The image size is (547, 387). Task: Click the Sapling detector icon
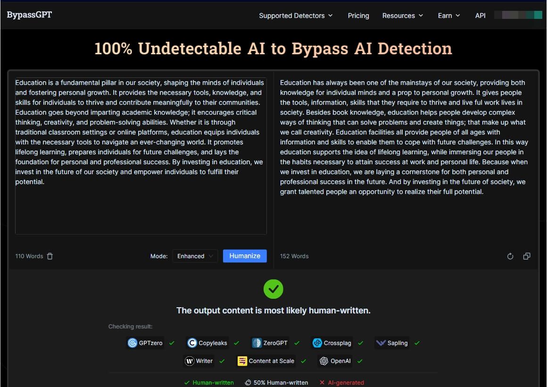coord(381,343)
